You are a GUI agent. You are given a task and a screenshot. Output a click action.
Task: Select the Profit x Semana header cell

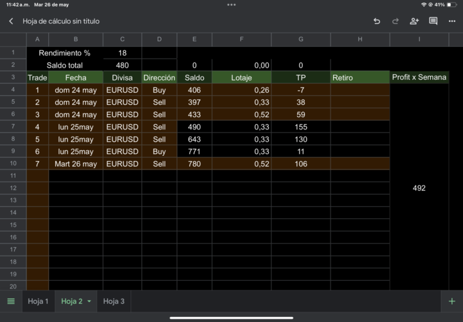(419, 77)
